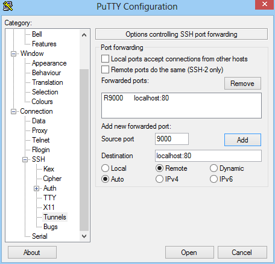Screen dimensions: 275x264
Task: Open the Selection settings
Action: point(45,92)
